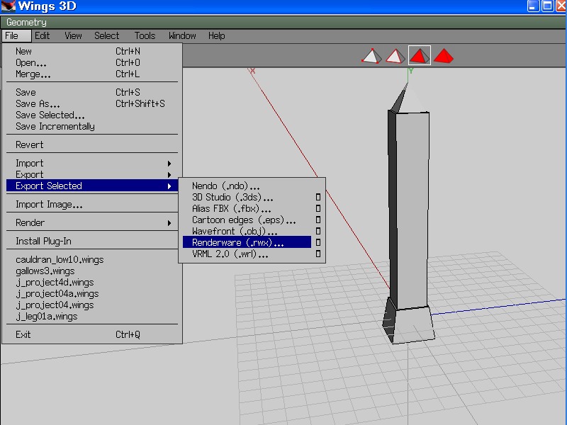Choose Exit from the File menu
This screenshot has width=567, height=425.
pyautogui.click(x=92, y=334)
